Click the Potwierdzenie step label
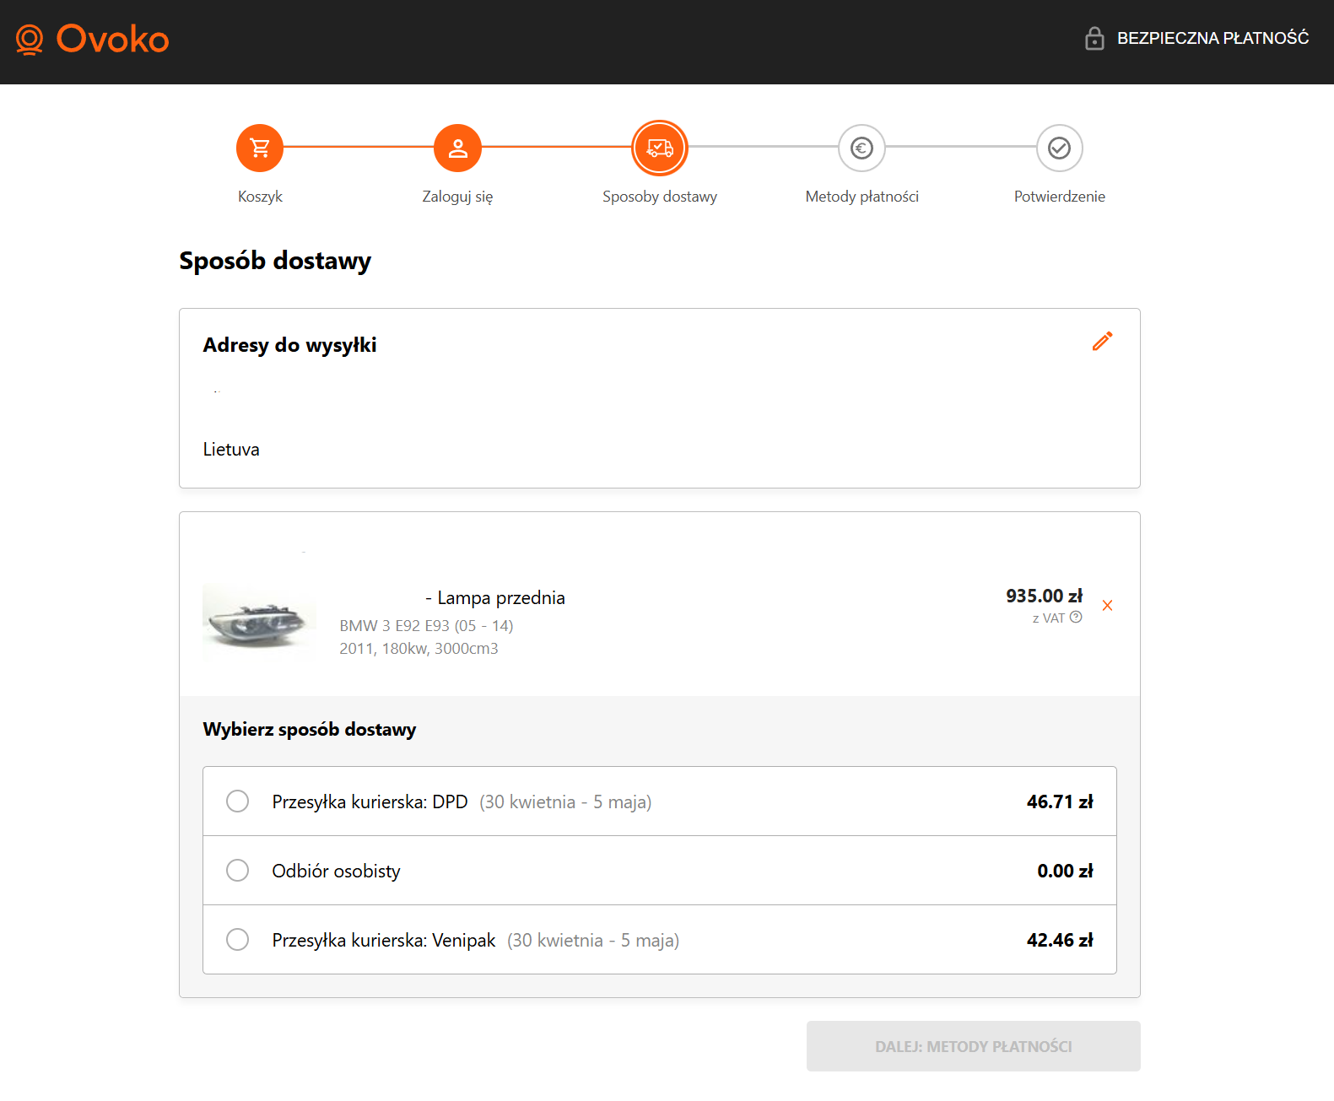The height and width of the screenshot is (1101, 1334). point(1060,197)
